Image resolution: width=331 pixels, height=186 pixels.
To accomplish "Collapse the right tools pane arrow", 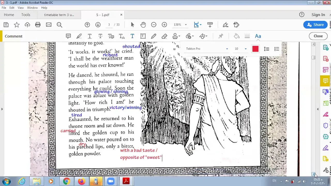I will click(x=318, y=109).
